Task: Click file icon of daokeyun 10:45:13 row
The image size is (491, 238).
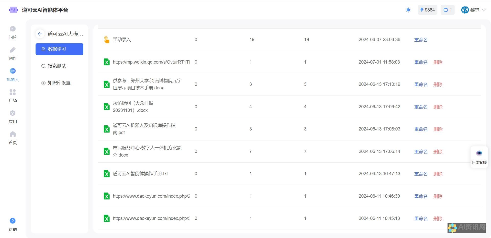Action: click(x=107, y=218)
